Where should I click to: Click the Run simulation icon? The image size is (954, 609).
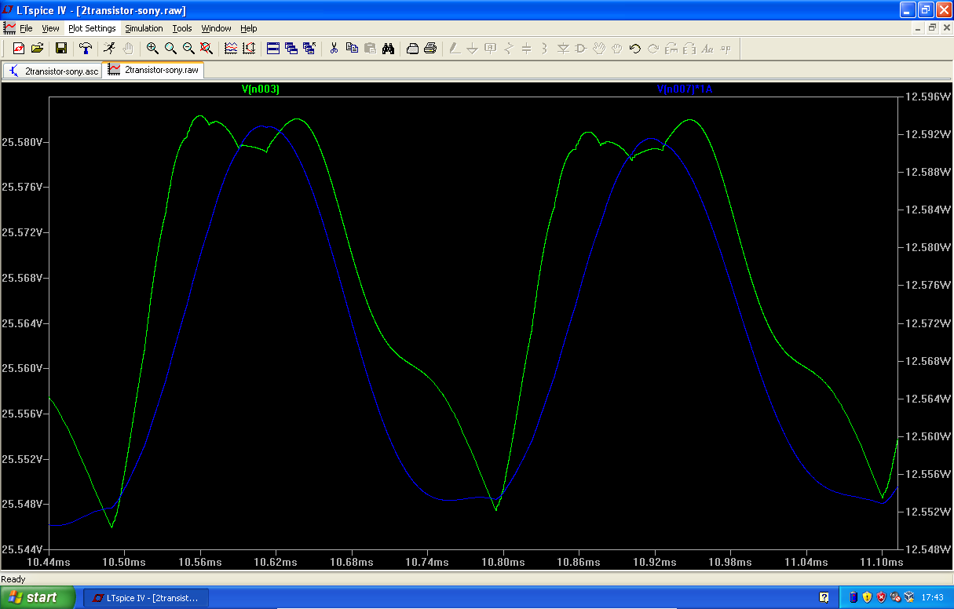(110, 49)
